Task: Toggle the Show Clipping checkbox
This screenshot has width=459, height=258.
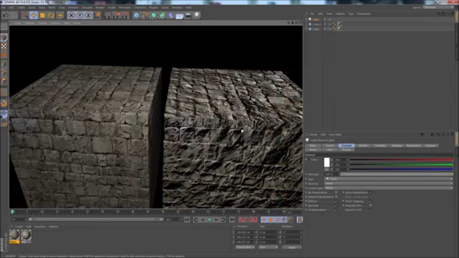Action: (x=370, y=201)
